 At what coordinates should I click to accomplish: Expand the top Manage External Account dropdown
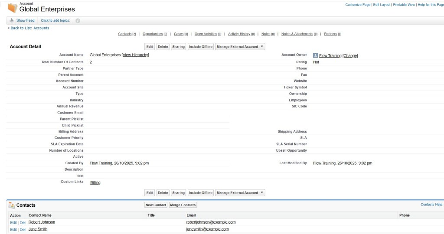coord(240,47)
